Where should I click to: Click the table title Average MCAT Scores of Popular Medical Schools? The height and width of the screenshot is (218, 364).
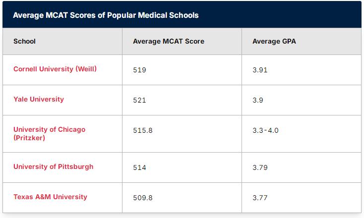pyautogui.click(x=106, y=15)
